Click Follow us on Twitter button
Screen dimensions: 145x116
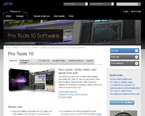(122, 103)
